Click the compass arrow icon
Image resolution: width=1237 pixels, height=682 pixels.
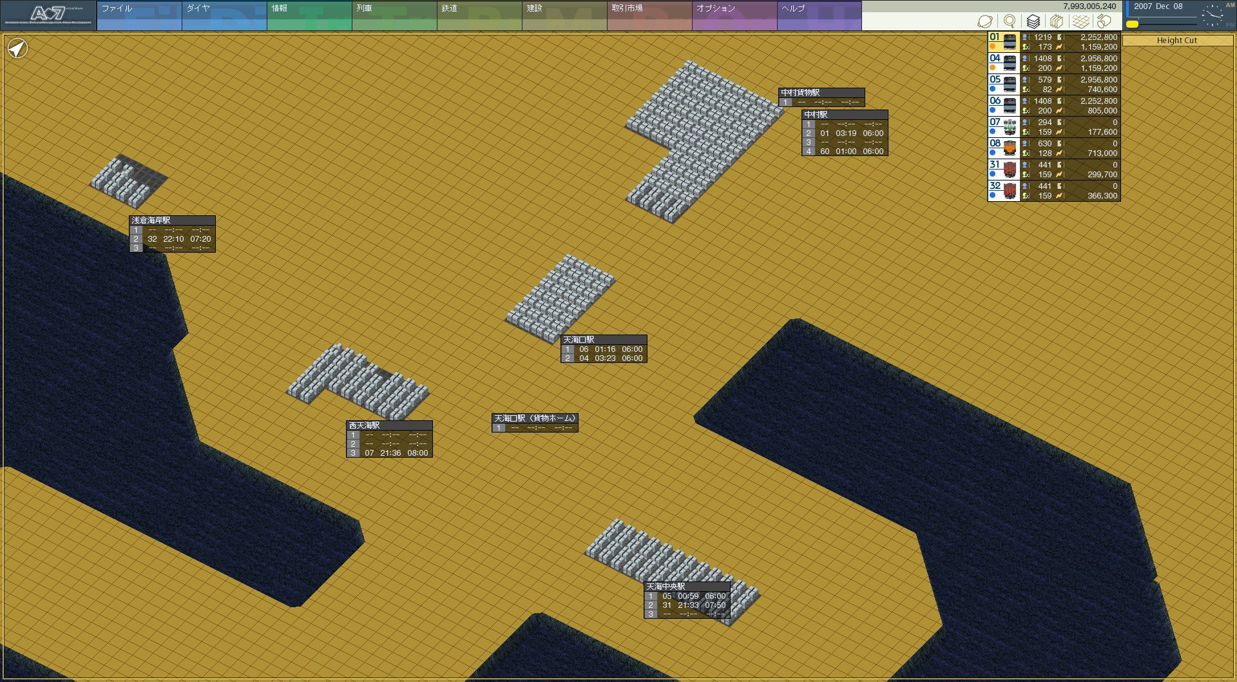coord(17,48)
